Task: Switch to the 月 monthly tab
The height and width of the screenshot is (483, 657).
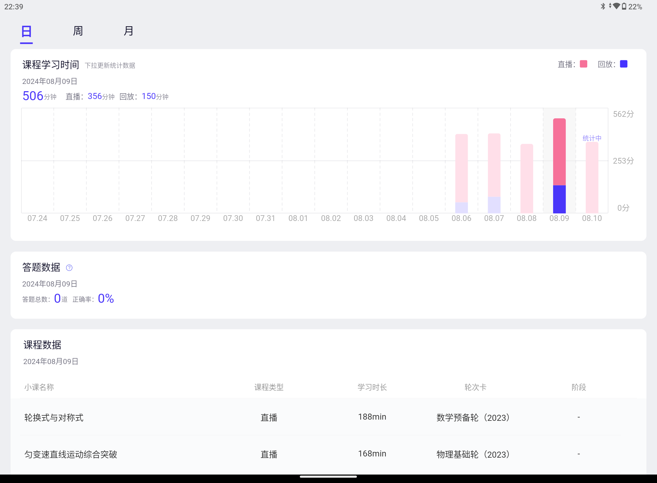Action: point(129,31)
